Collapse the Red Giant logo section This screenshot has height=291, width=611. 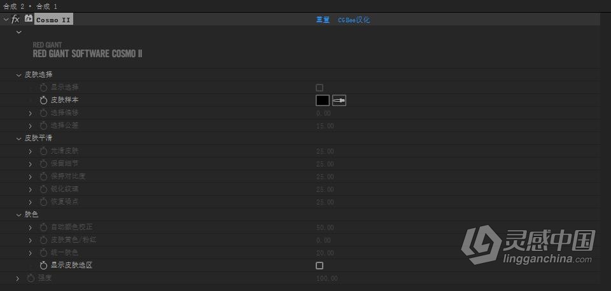pyautogui.click(x=18, y=32)
